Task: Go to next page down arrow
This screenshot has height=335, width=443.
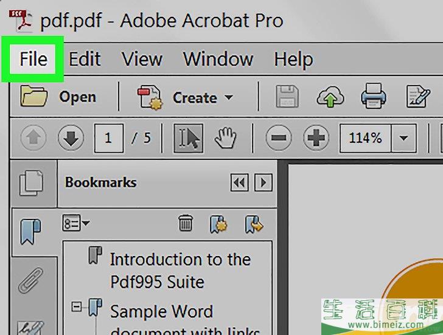Action: [71, 138]
